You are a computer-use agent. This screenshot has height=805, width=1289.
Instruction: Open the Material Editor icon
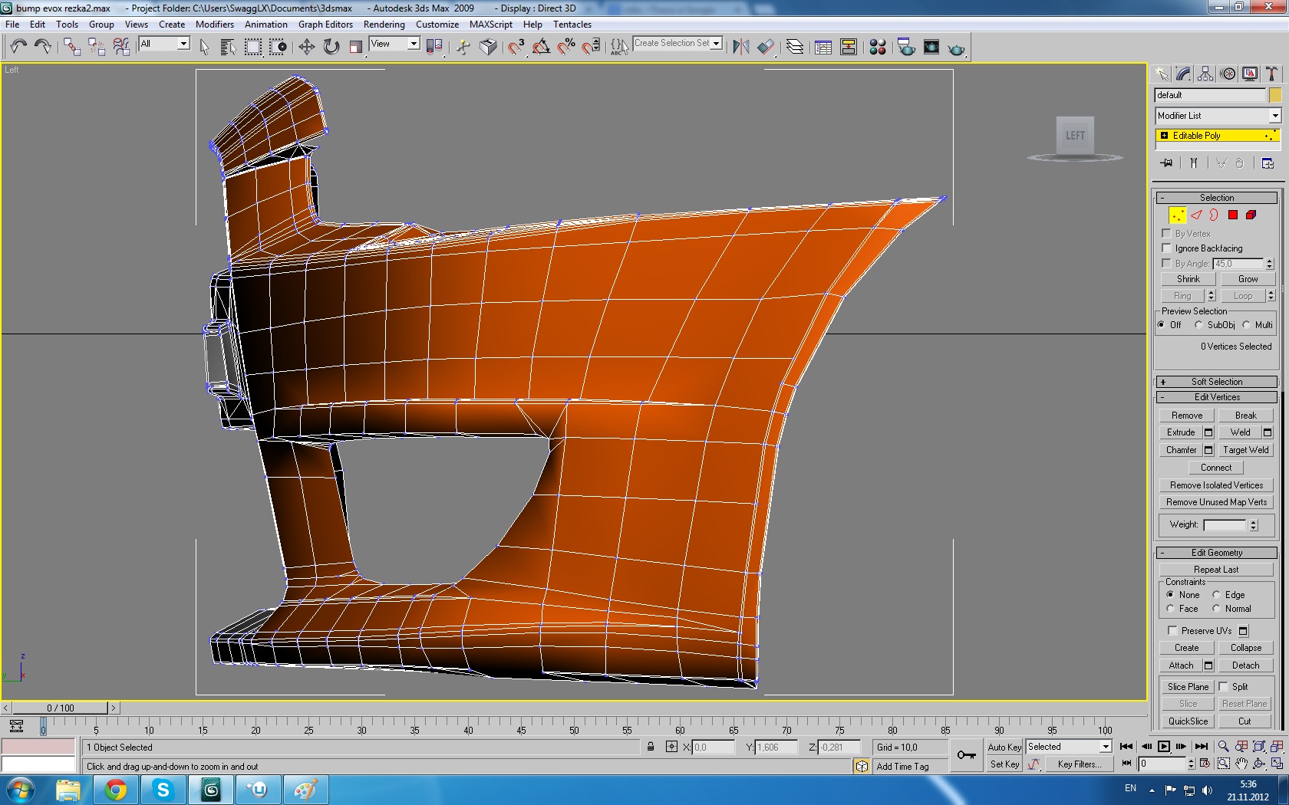pyautogui.click(x=878, y=48)
